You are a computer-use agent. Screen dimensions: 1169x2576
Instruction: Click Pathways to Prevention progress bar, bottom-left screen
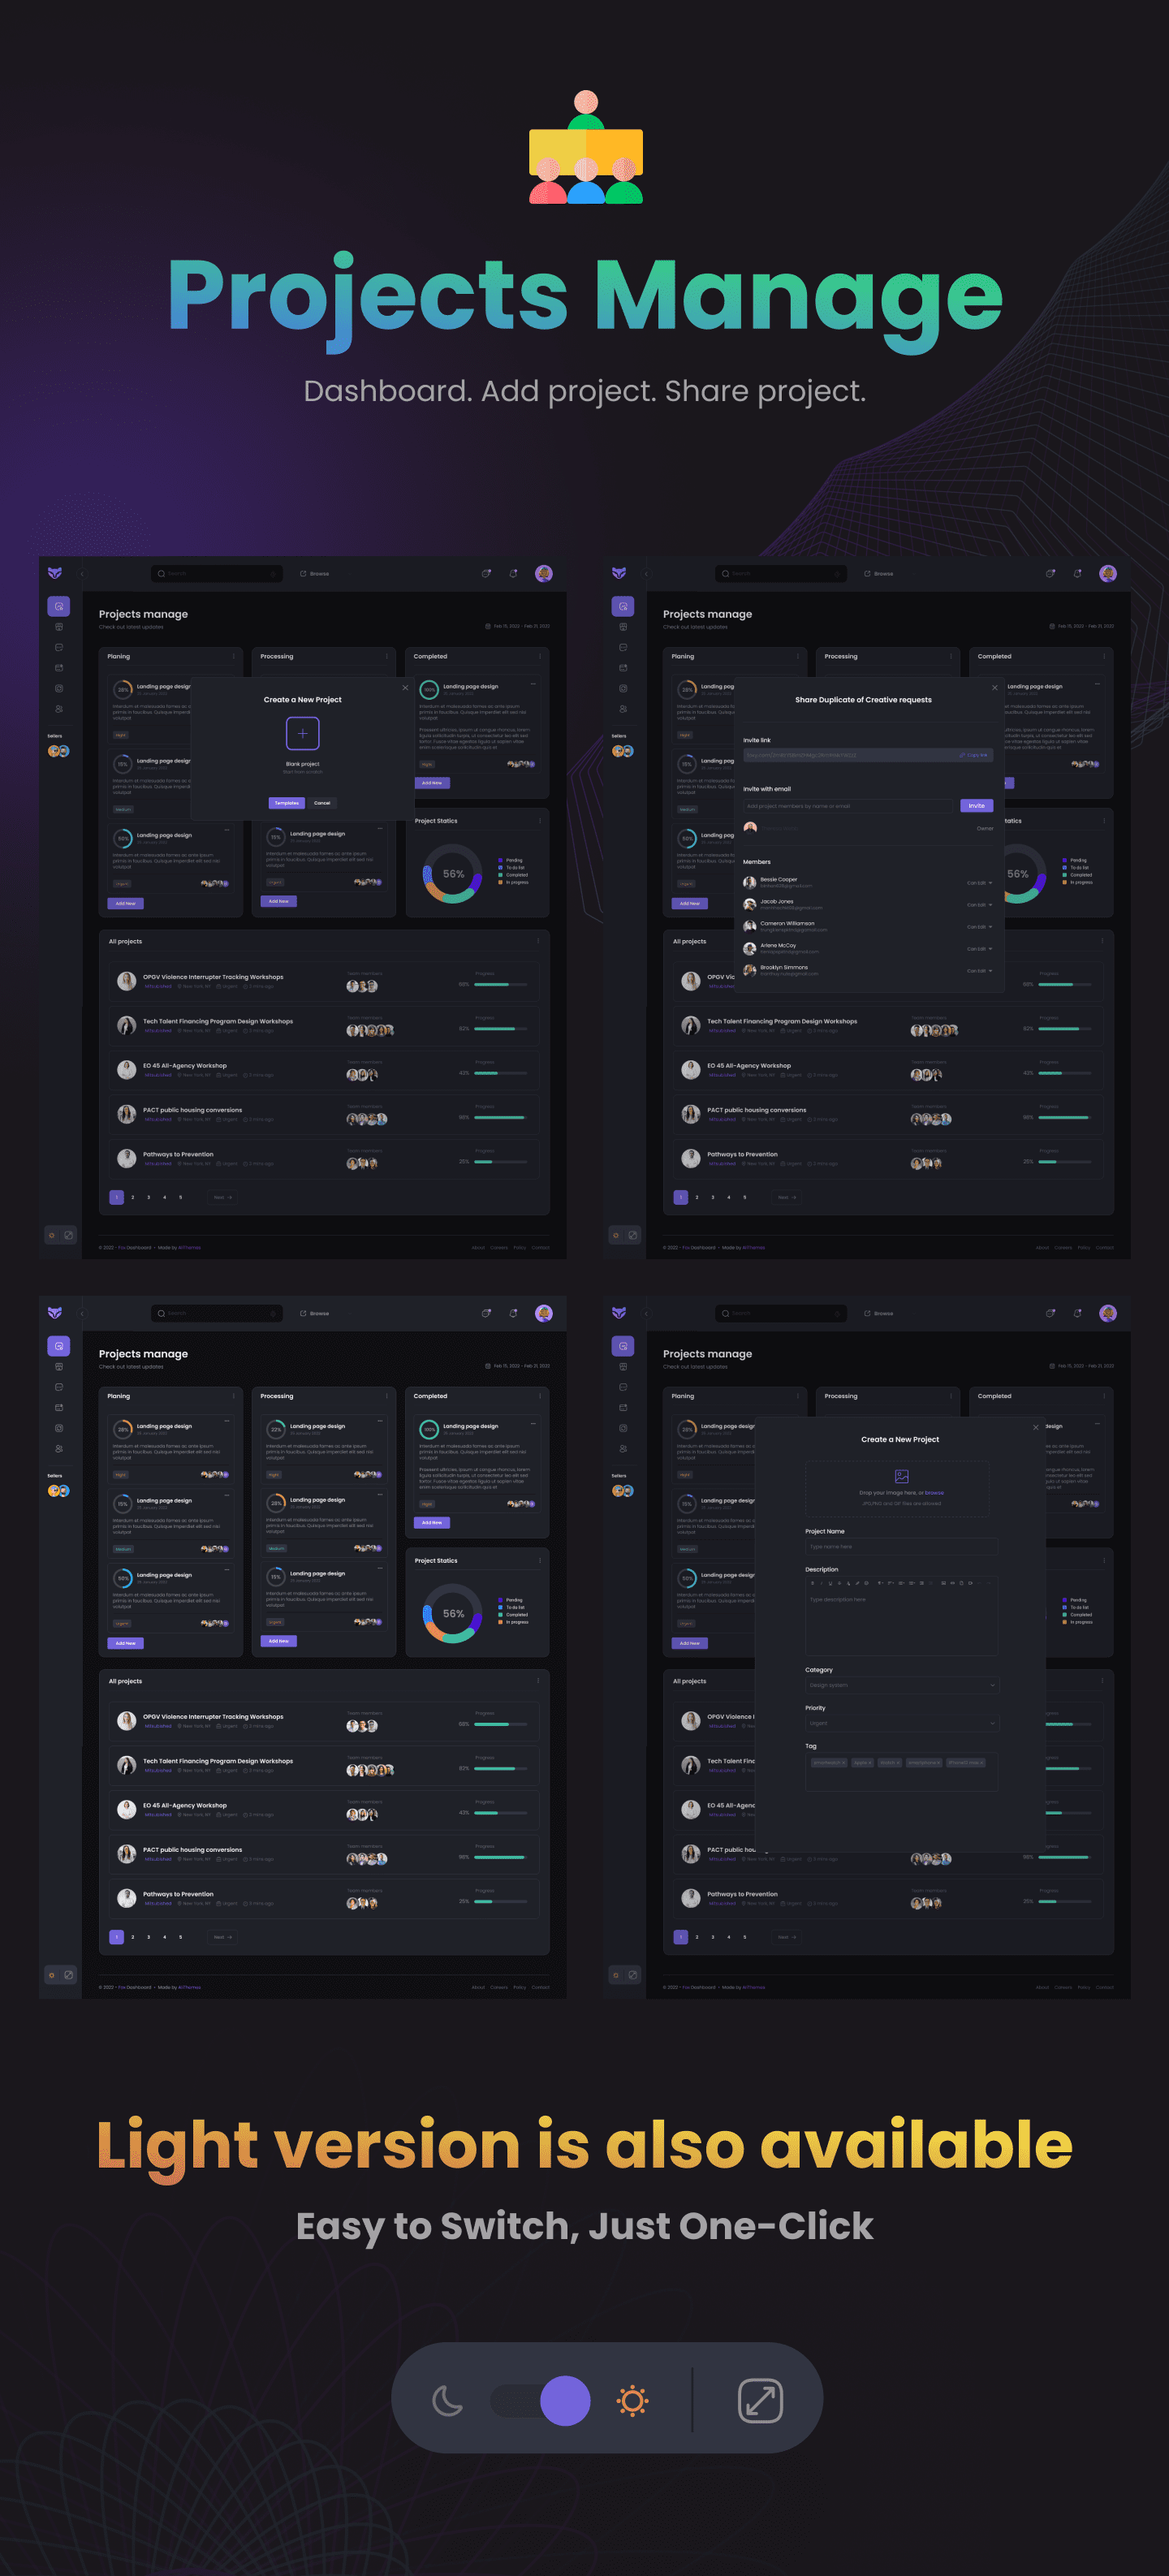(x=501, y=1901)
